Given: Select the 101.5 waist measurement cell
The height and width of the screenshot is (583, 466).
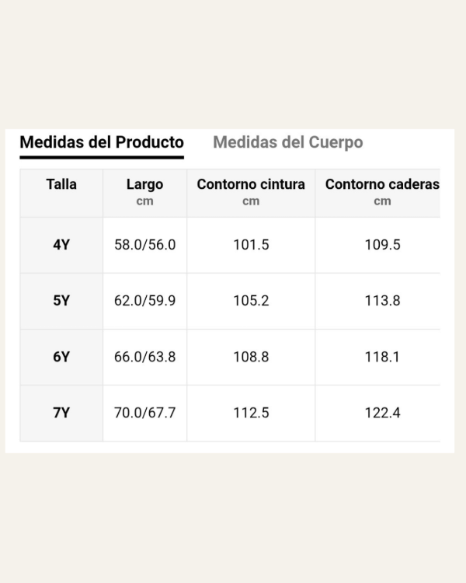Looking at the screenshot, I should point(251,245).
